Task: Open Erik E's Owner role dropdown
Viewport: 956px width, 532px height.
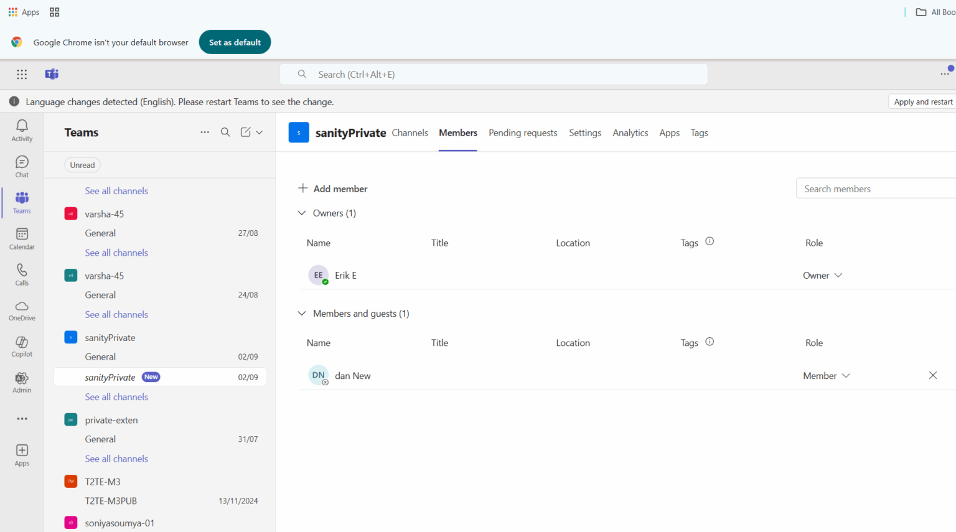Action: click(822, 274)
